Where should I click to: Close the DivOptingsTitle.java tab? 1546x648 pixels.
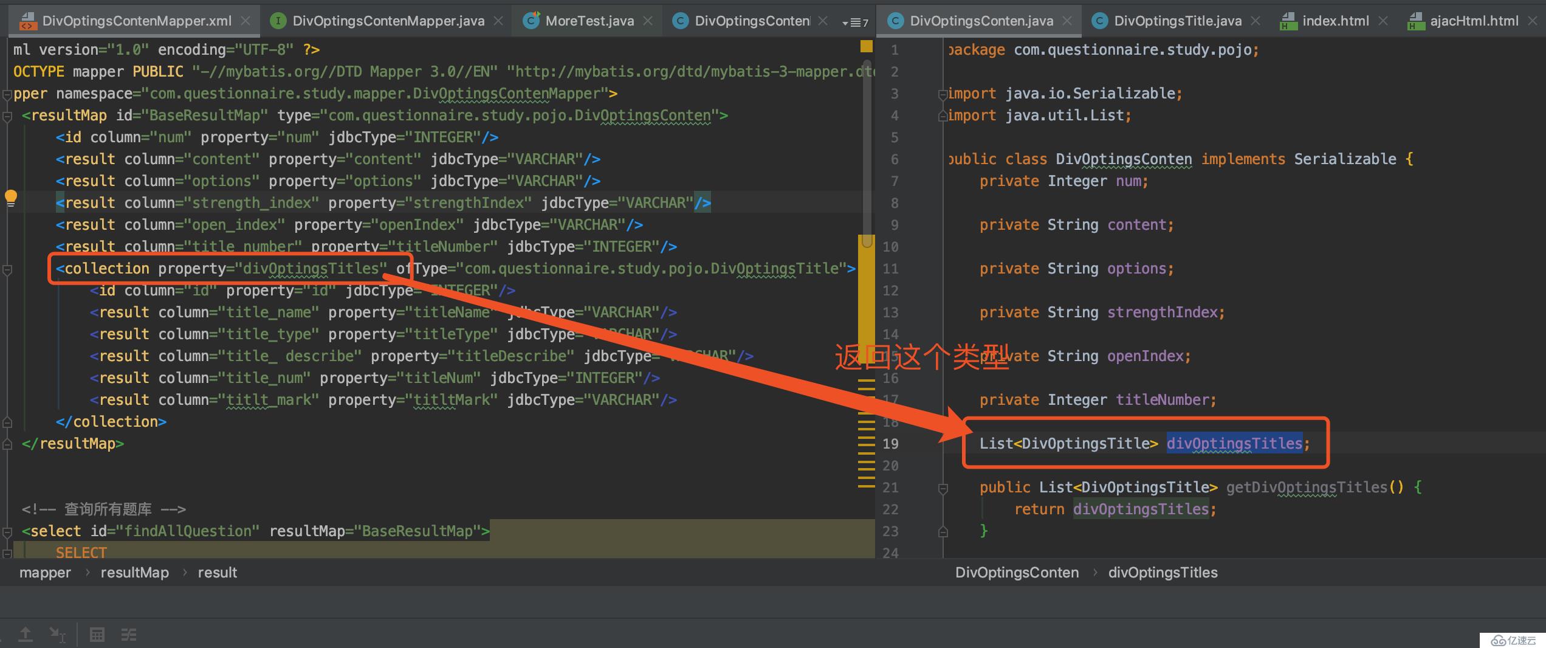(1256, 21)
